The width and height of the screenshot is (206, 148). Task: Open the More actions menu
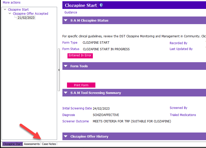coord(12,3)
